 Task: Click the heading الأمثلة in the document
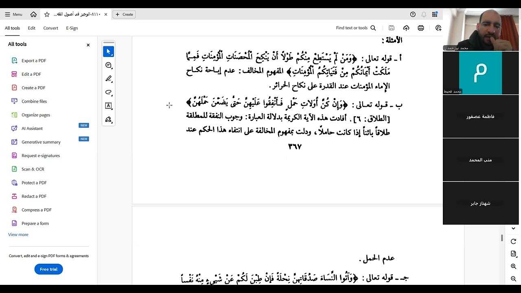[x=392, y=40]
